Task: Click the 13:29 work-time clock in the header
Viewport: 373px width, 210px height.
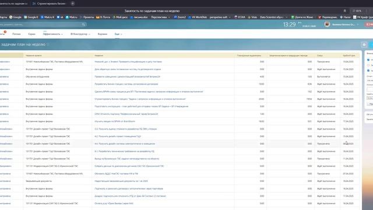Action: [289, 24]
